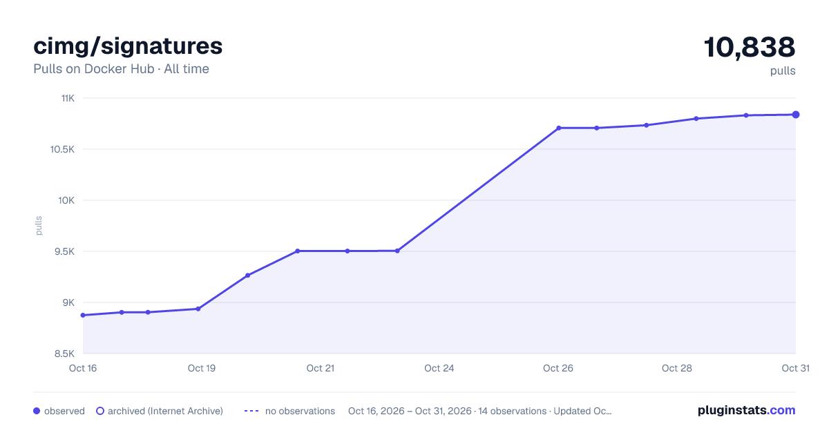
Task: Click the 11K y-axis label
Action: (68, 98)
